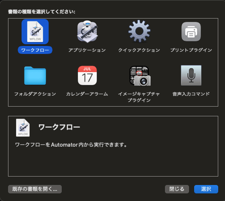Screen dimensions: 225x201
Task: Click the 書類の種類を選択してください prompt text
Action: coord(41,12)
